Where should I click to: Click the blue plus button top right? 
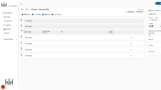coord(158,3)
